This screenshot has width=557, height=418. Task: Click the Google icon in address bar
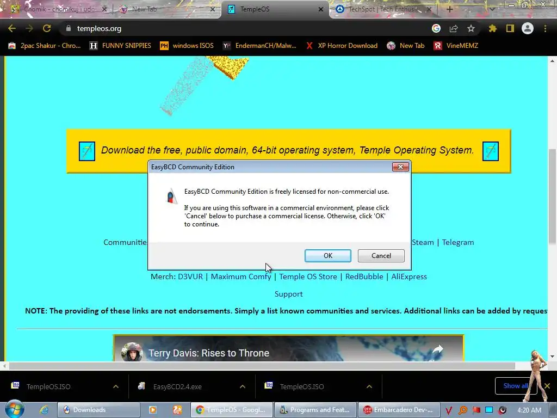(436, 28)
